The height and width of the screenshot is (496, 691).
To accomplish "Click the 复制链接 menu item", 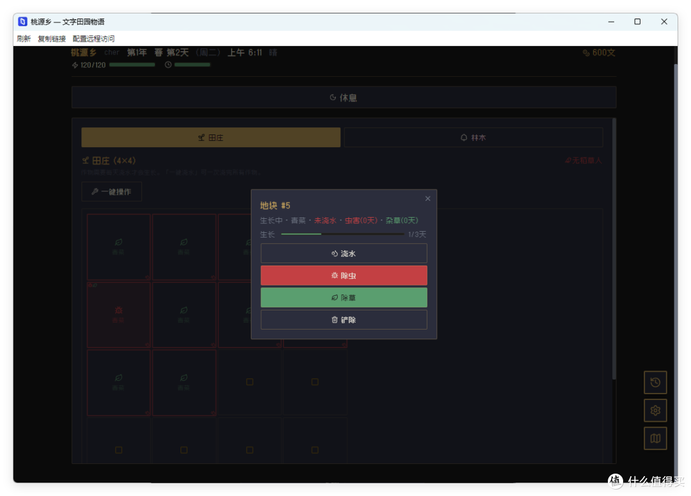I will click(52, 39).
